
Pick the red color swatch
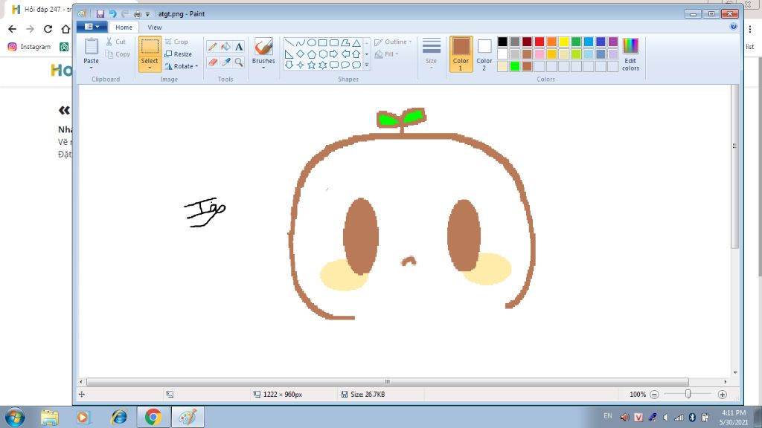click(540, 42)
